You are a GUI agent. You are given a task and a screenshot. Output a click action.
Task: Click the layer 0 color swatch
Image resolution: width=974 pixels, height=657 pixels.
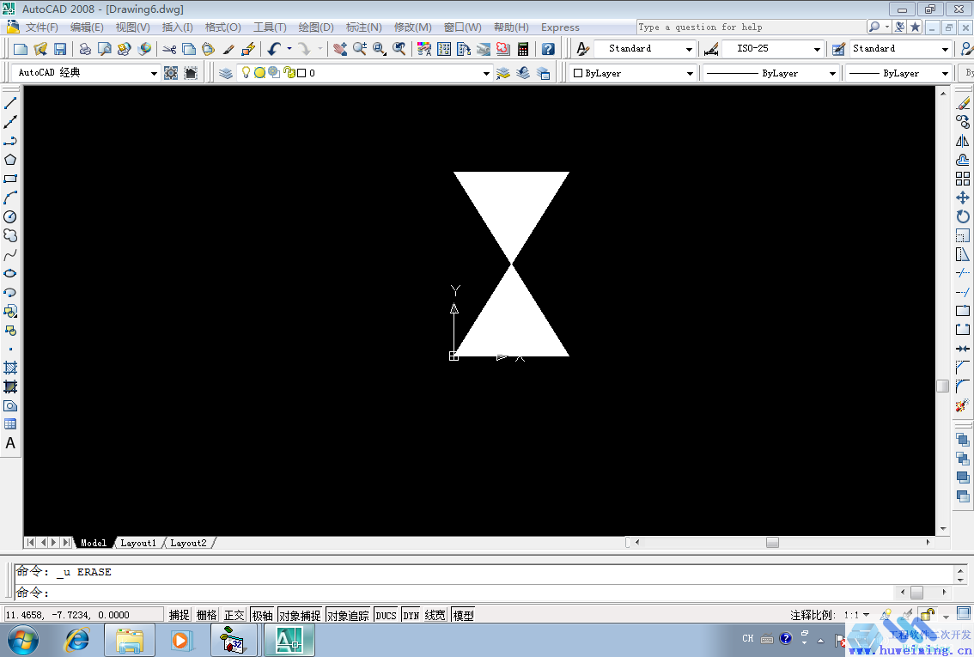coord(301,73)
